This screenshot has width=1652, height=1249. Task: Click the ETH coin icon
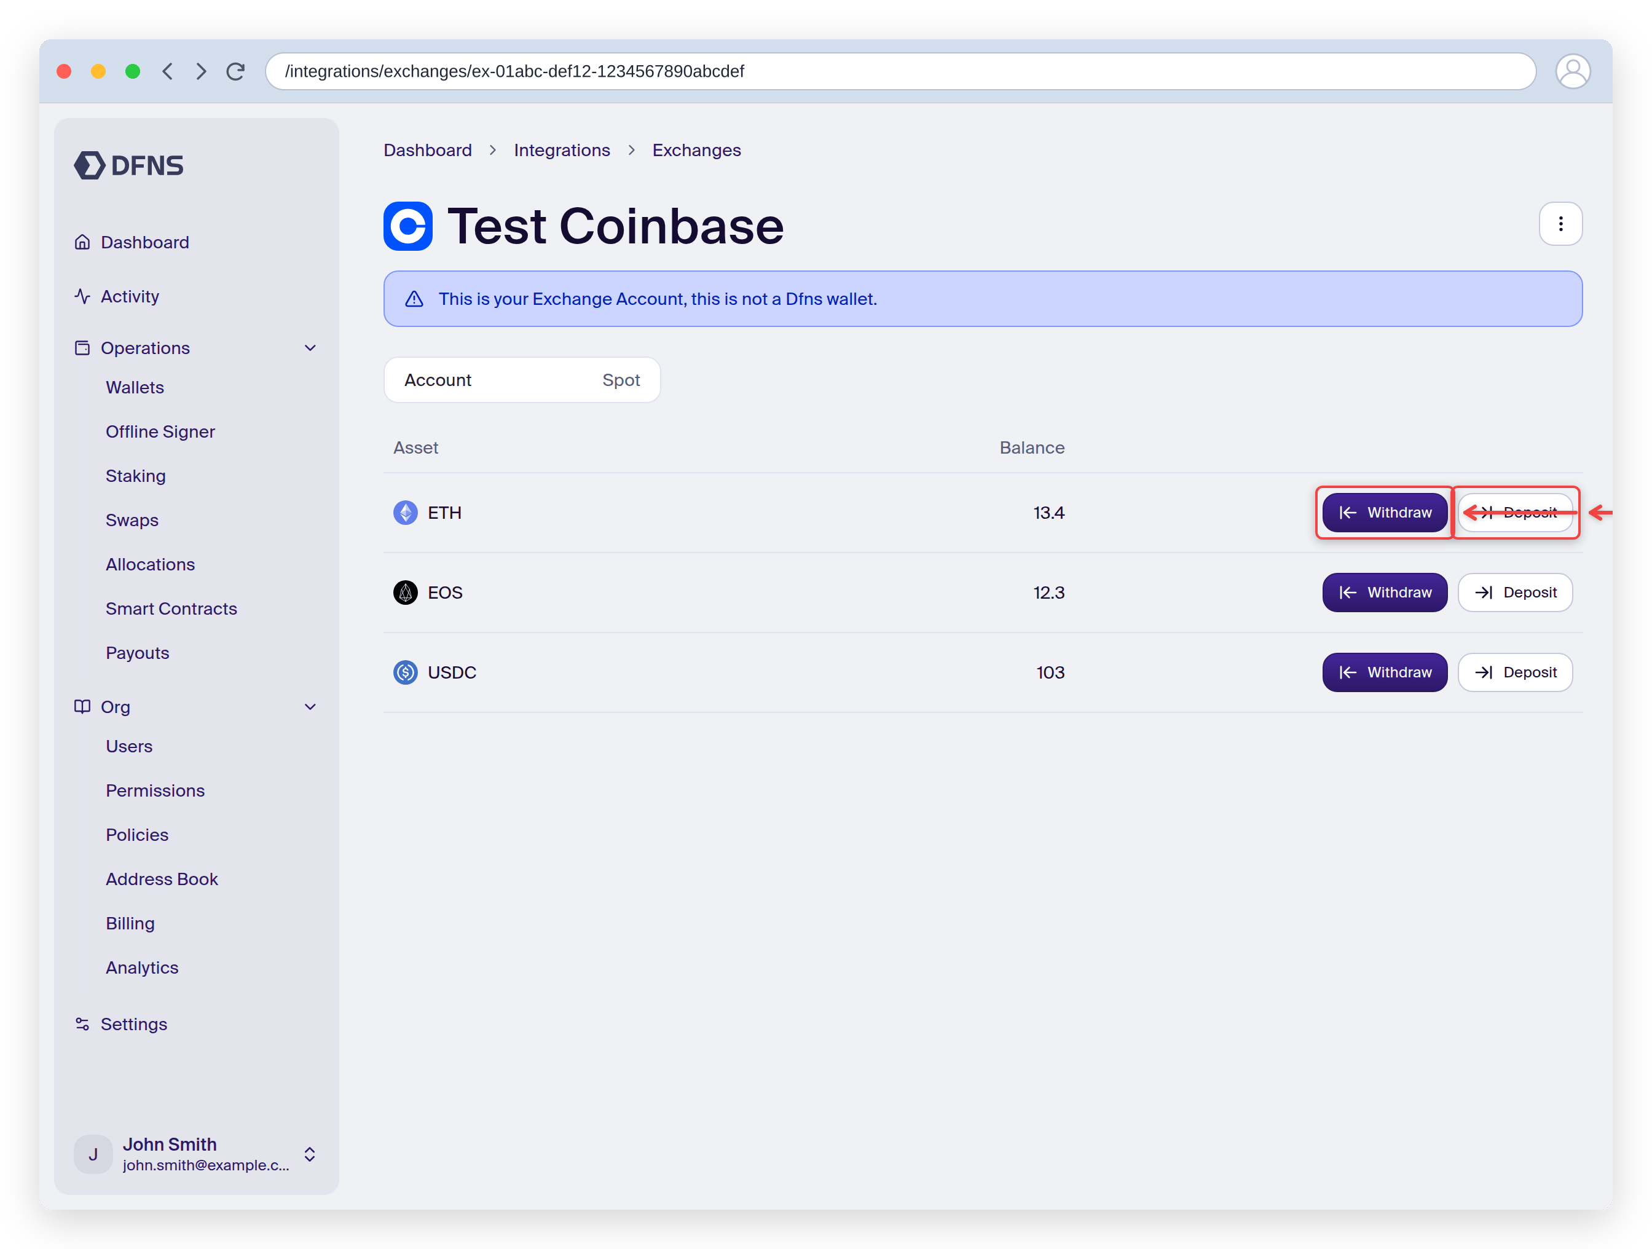[x=405, y=513]
